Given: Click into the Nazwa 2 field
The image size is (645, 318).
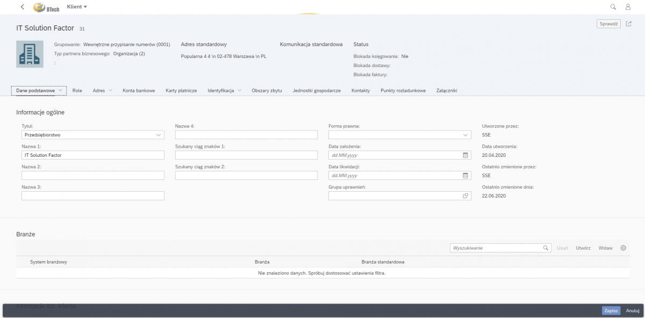Looking at the screenshot, I should click(92, 176).
